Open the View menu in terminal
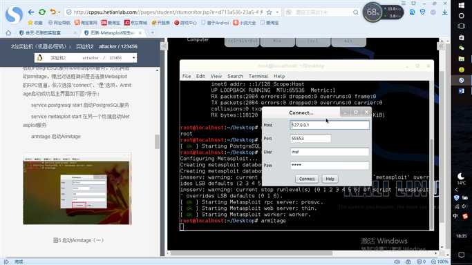 [x=216, y=76]
